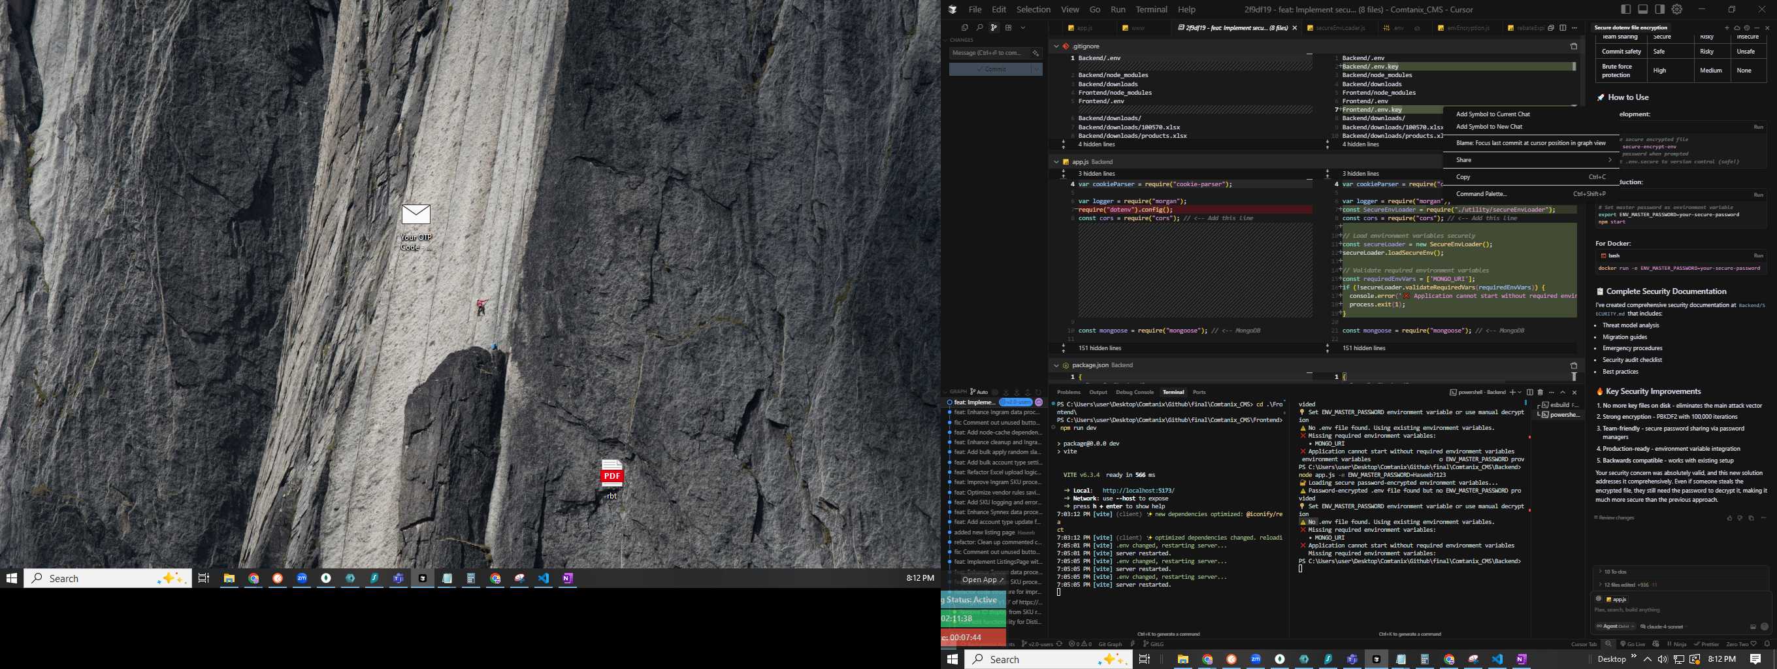The width and height of the screenshot is (1777, 669).
Task: Open notifications via the status bar bell
Action: (1767, 644)
